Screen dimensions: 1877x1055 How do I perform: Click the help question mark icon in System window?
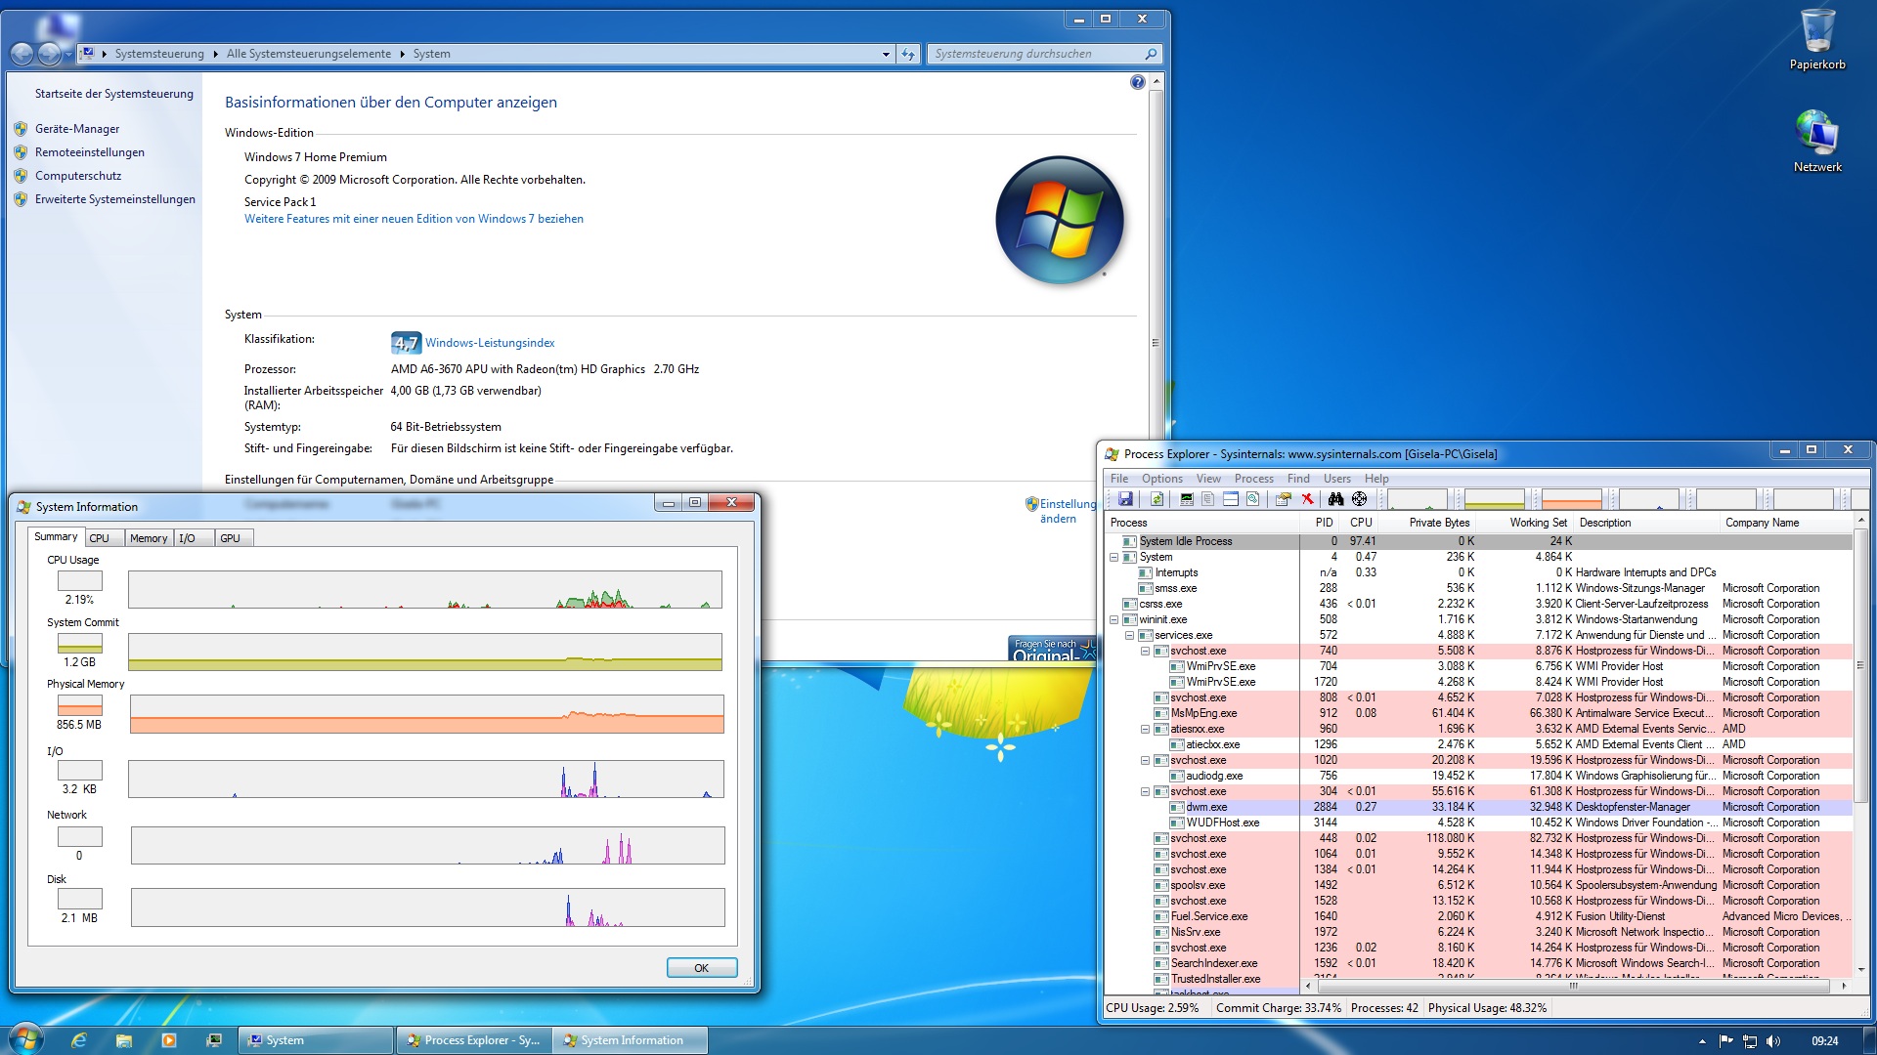pos(1137,83)
